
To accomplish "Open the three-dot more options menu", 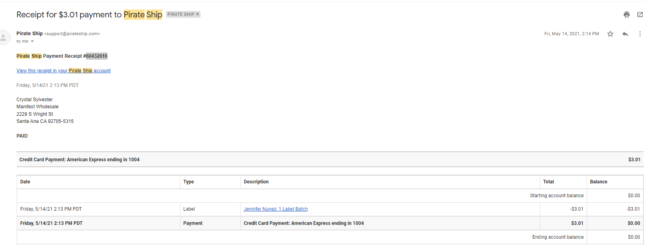I will click(640, 34).
